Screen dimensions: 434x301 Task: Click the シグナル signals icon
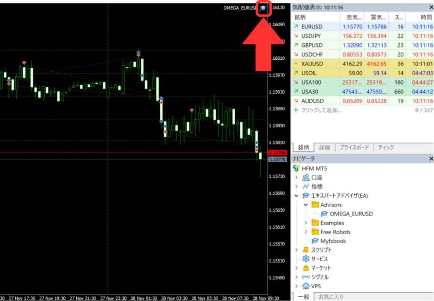[305, 277]
